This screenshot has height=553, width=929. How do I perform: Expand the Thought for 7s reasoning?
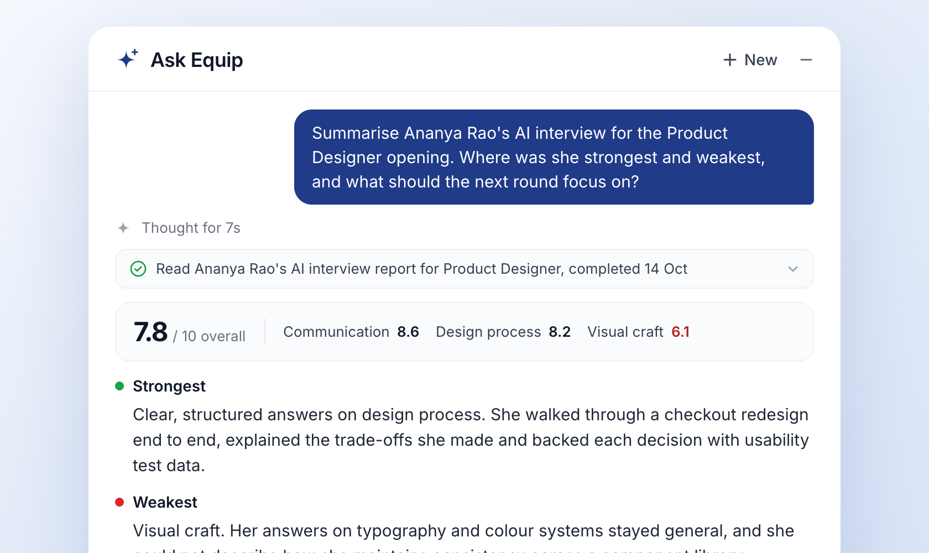191,228
